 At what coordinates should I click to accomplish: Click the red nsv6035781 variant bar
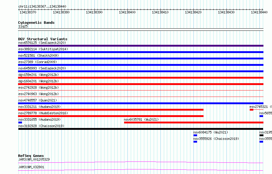tap(194, 123)
